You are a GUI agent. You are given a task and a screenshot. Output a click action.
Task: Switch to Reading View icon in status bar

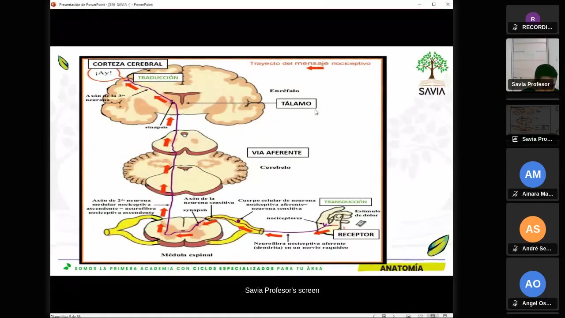tap(433, 316)
